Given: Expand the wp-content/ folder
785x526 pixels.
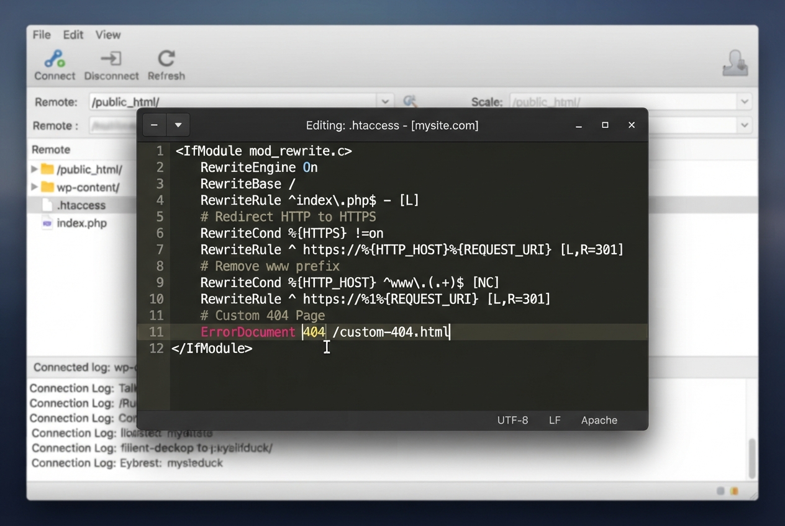Looking at the screenshot, I should (34, 187).
